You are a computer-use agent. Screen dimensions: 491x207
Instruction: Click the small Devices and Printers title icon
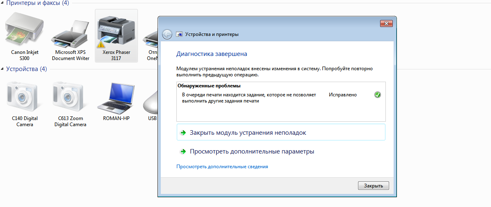pyautogui.click(x=179, y=34)
